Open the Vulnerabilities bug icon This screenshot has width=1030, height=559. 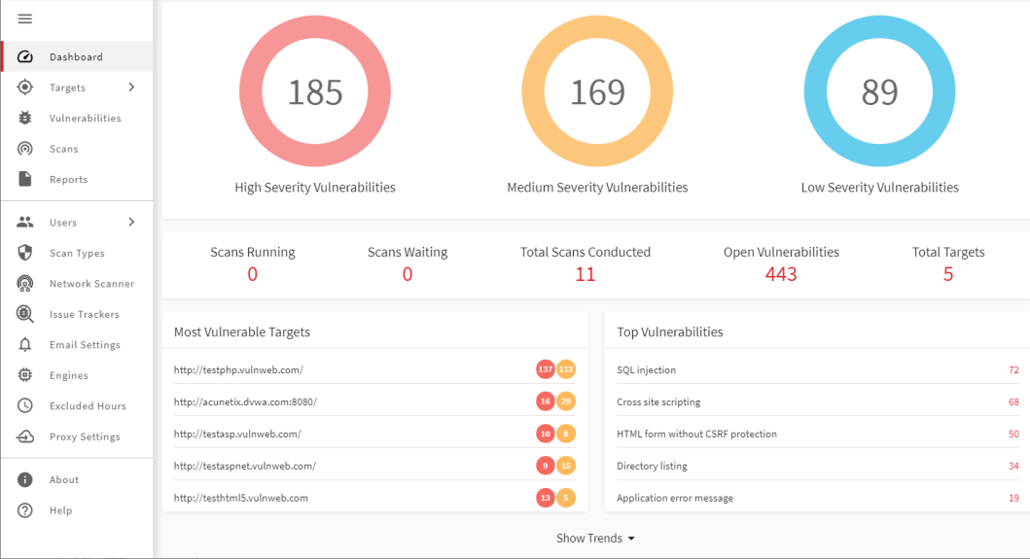point(25,119)
